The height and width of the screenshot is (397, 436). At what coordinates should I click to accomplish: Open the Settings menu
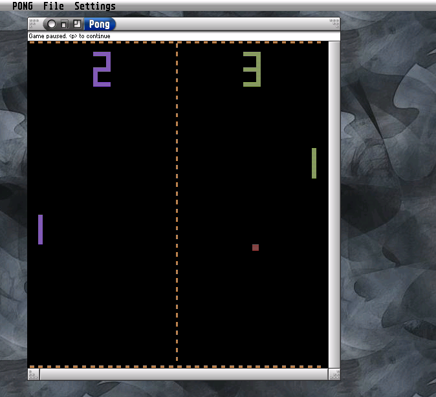[95, 6]
